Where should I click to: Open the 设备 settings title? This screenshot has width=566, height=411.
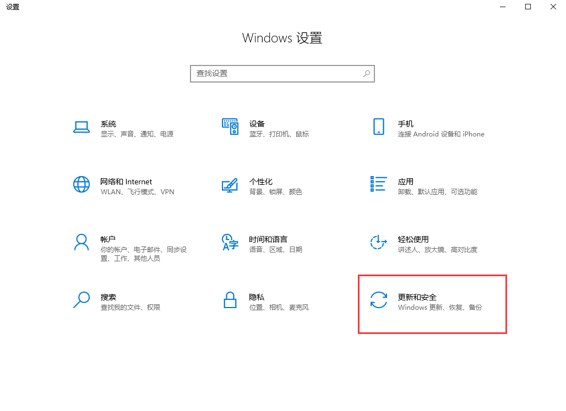[257, 124]
